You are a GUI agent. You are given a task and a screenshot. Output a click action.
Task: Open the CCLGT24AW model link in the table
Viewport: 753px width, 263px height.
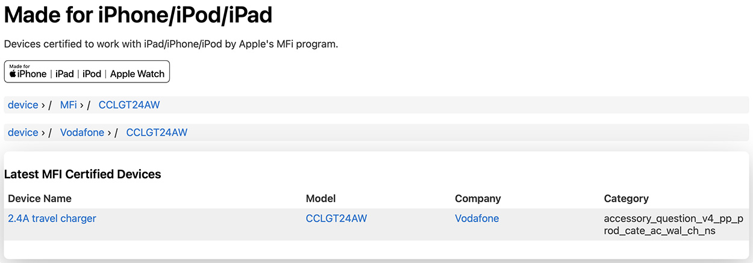click(x=336, y=218)
